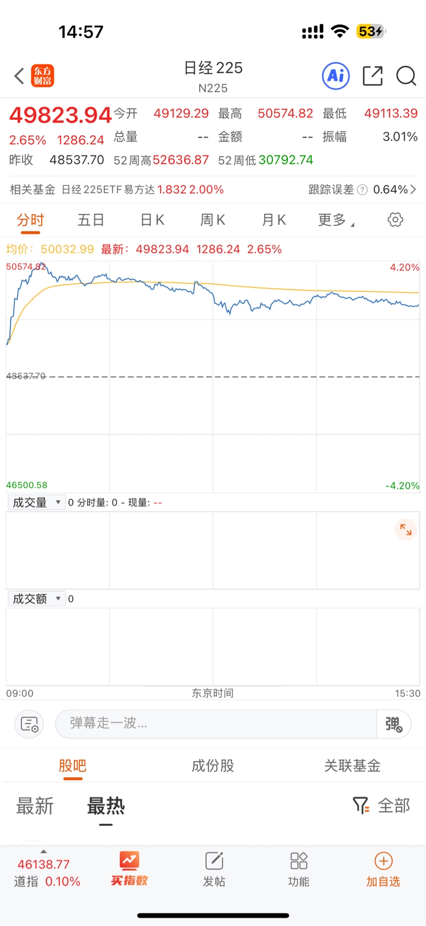Viewport: 426px width, 926px height.
Task: Add to watchlist via 加自选
Action: pos(383,869)
